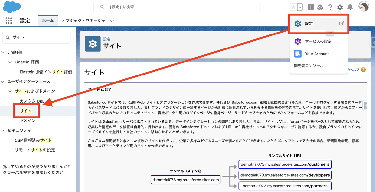Click the 設定 breadcrumb link above サイト
The height and width of the screenshot is (192, 375).
(x=107, y=39)
